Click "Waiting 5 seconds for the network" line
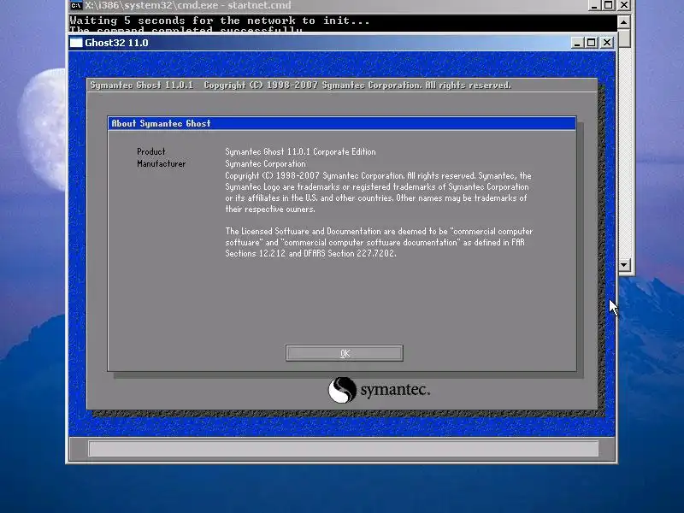The width and height of the screenshot is (684, 513). coord(220,21)
